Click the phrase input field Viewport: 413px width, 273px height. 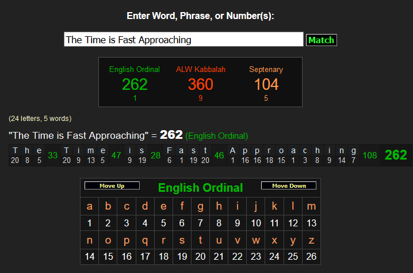183,40
